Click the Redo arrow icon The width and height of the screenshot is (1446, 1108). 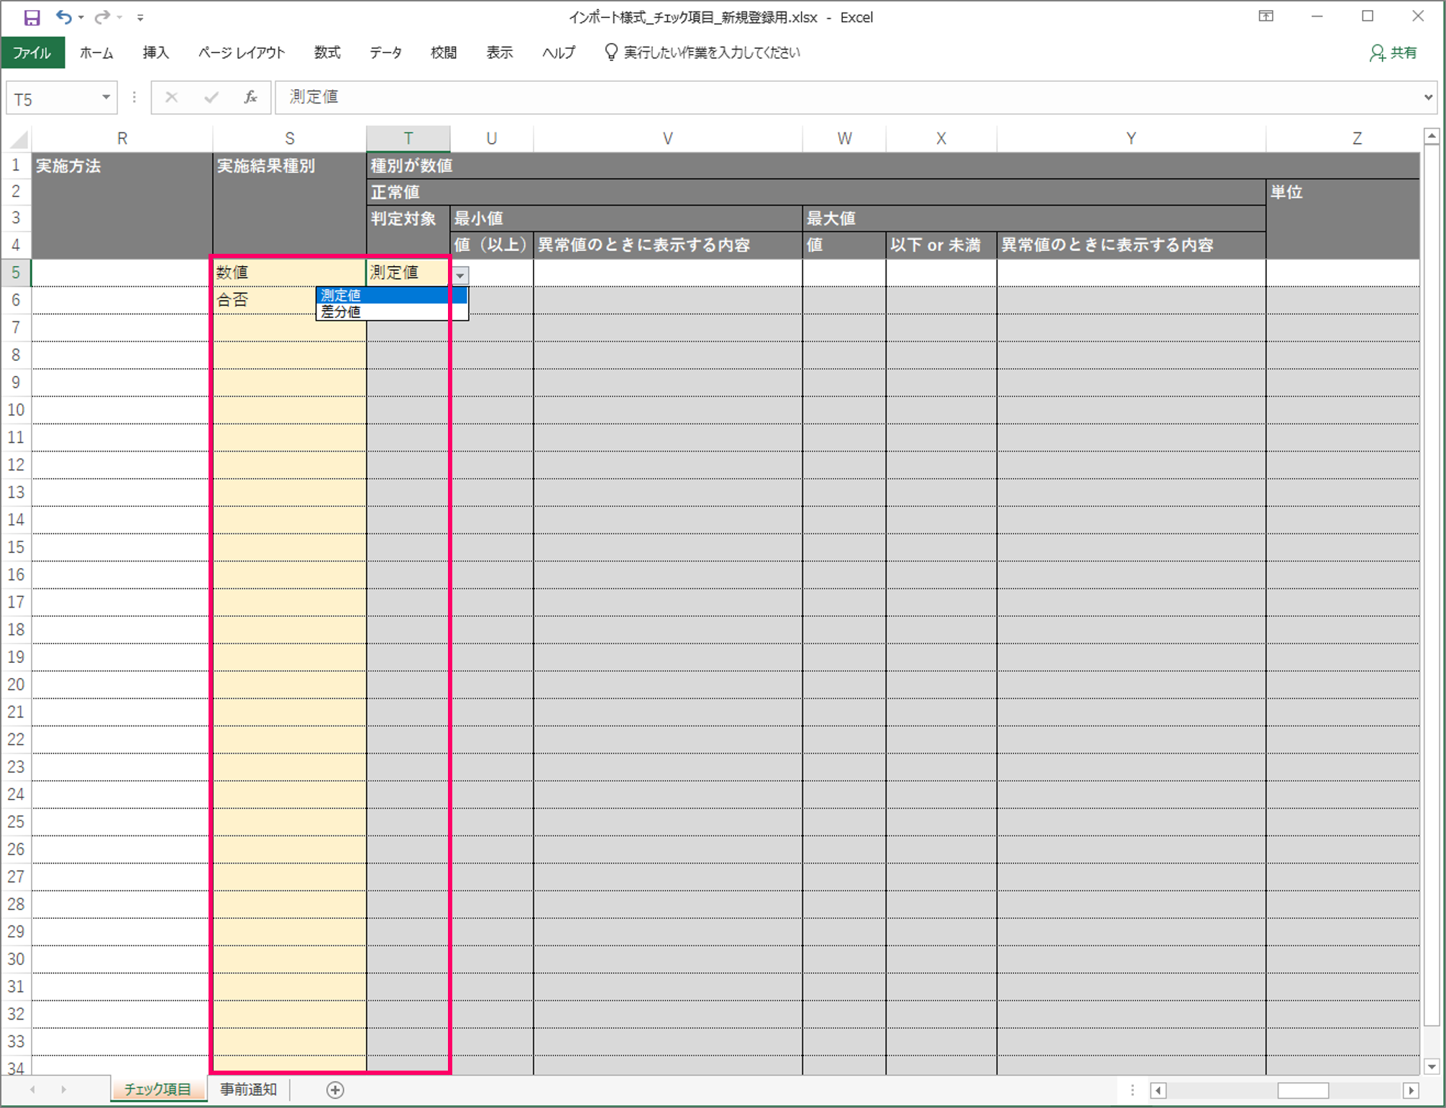pos(102,17)
